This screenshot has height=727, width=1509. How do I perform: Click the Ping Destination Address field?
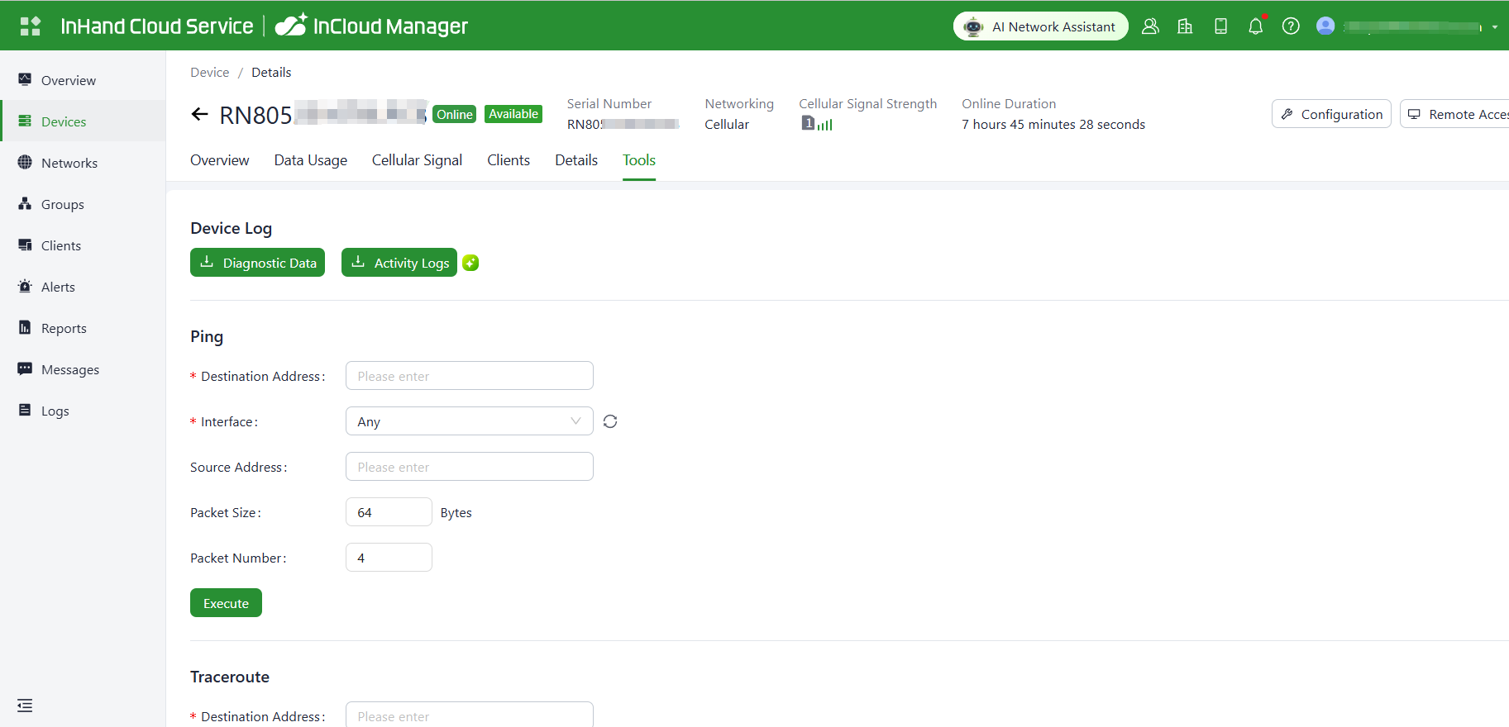tap(469, 376)
